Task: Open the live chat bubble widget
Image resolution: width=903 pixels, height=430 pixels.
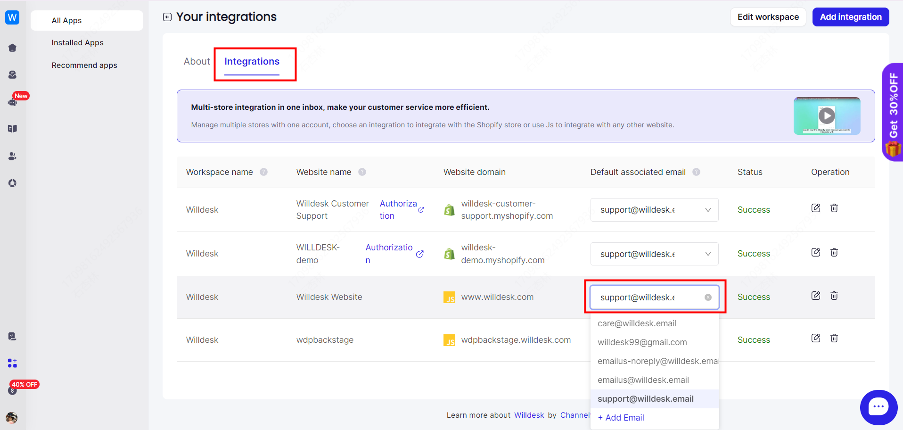Action: [x=878, y=407]
